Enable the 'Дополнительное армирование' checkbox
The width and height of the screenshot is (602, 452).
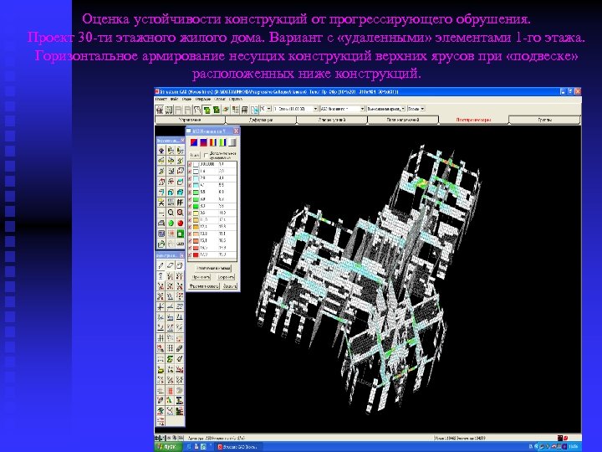pyautogui.click(x=206, y=156)
